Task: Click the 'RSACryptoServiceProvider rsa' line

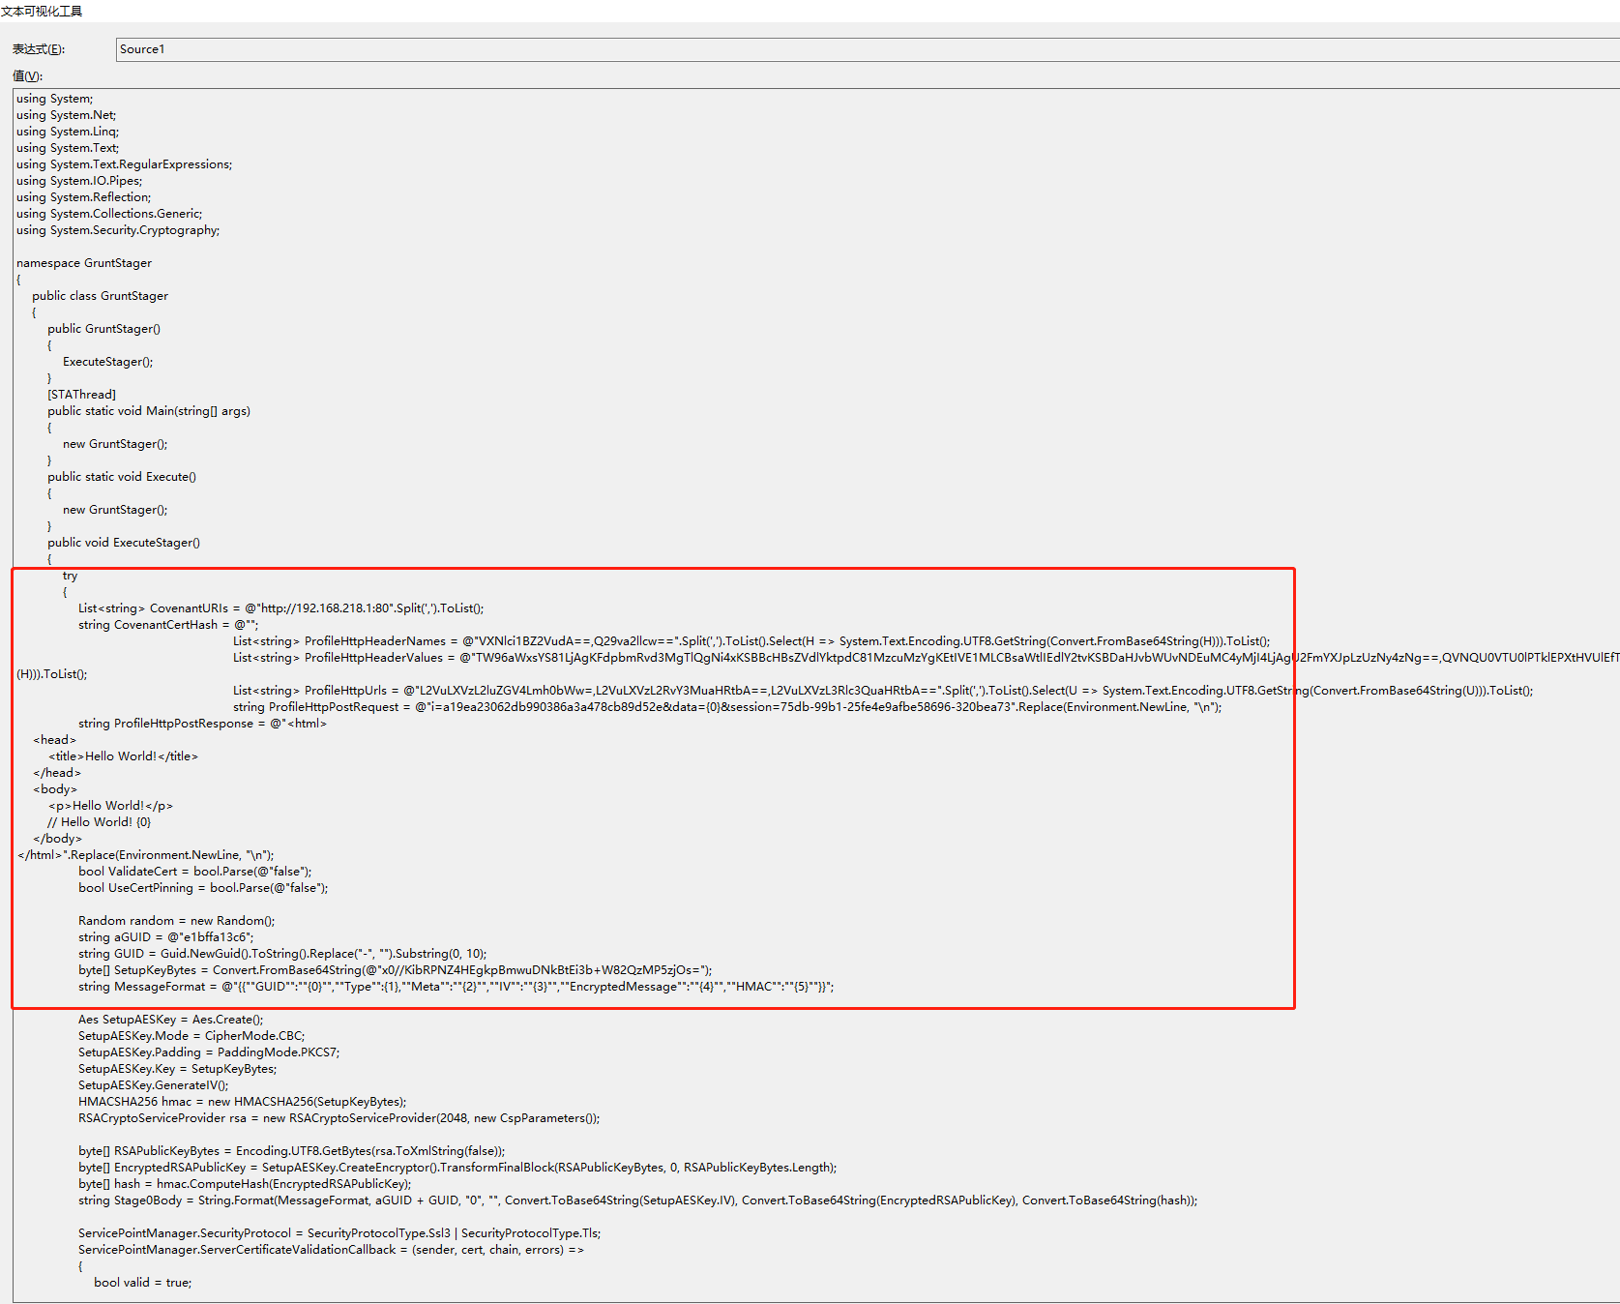Action: coord(339,1118)
